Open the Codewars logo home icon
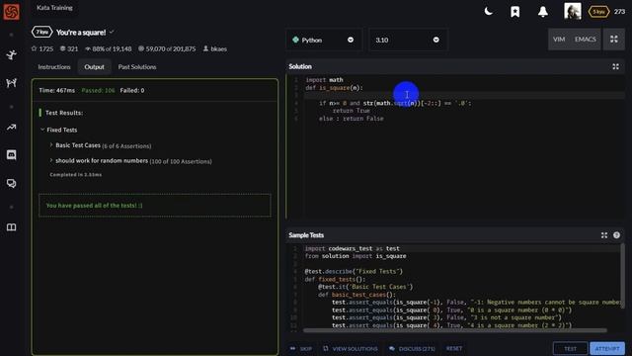Viewport: 632px width, 356px height. coord(11,11)
